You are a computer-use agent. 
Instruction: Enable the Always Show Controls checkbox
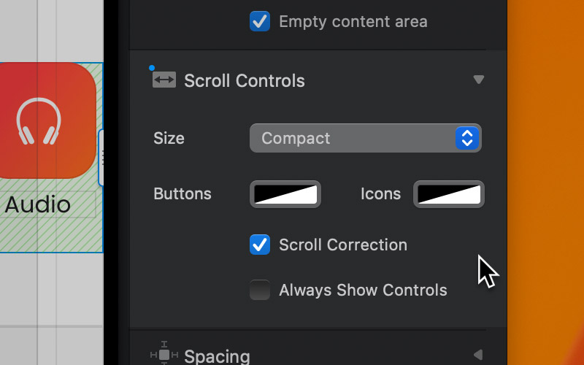coord(260,290)
